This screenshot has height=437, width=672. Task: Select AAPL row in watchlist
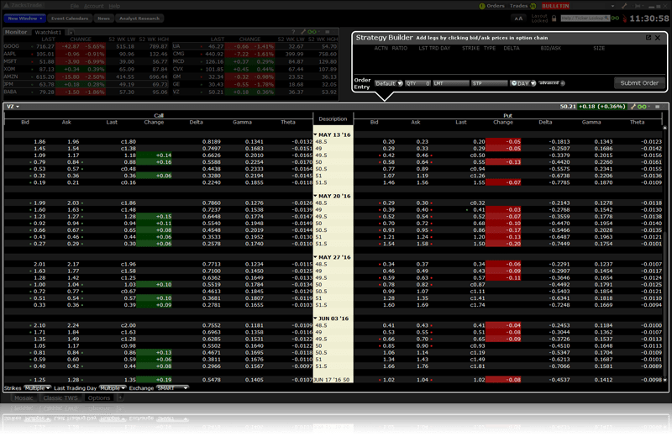coord(86,54)
